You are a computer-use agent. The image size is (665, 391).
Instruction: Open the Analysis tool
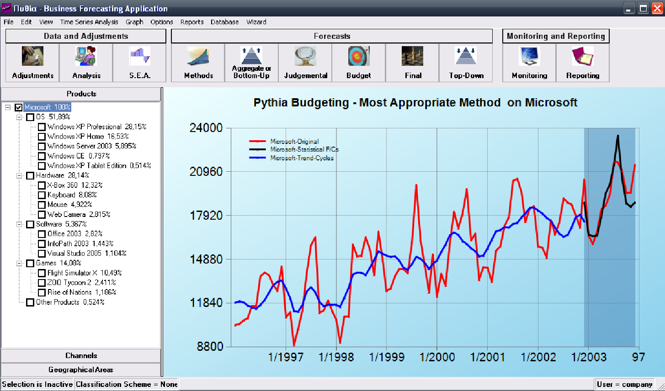86,63
